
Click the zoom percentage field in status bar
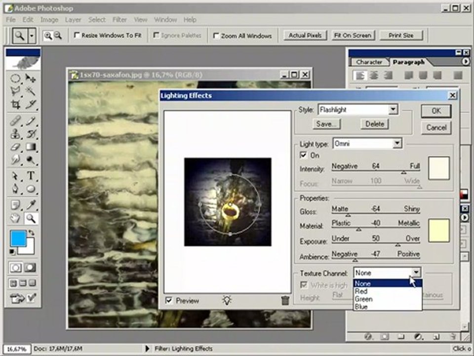17,349
